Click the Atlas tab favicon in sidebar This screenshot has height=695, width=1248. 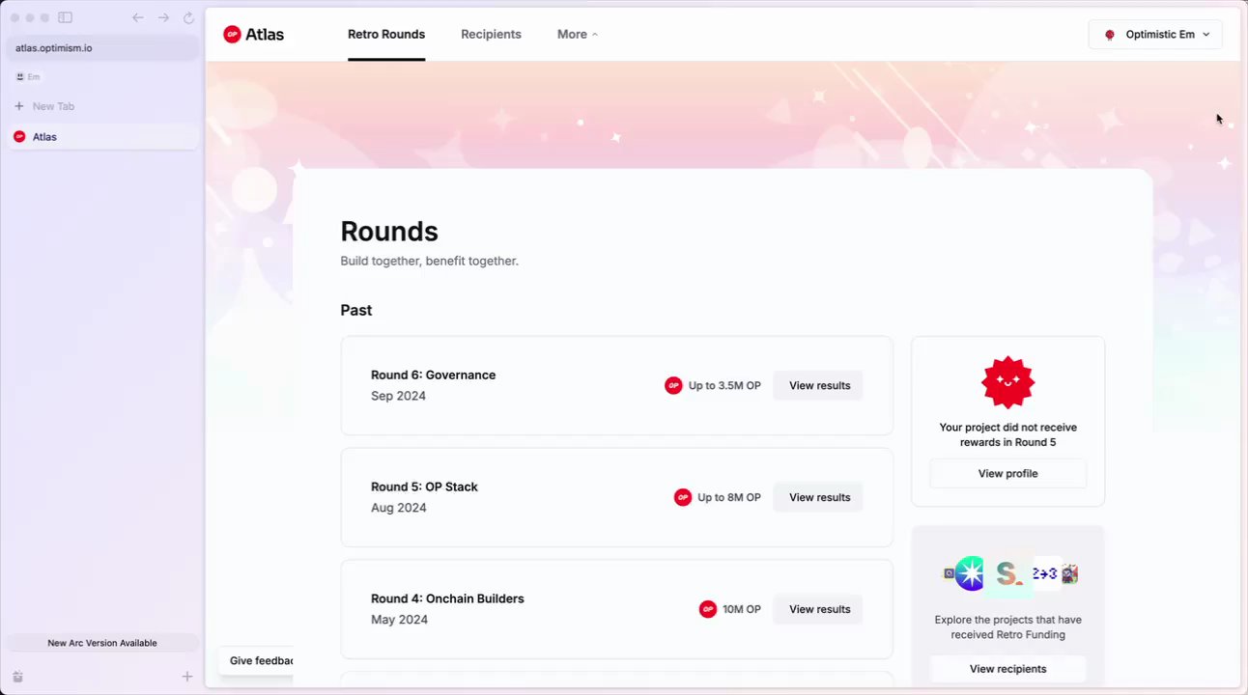(19, 137)
